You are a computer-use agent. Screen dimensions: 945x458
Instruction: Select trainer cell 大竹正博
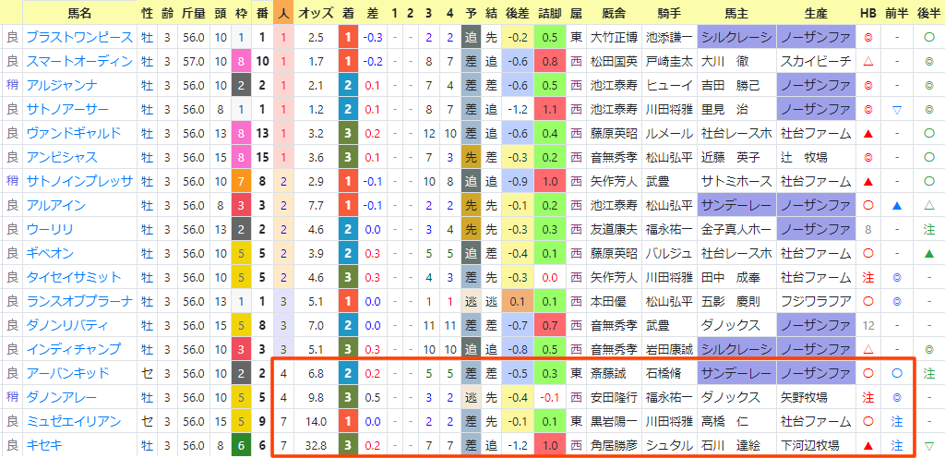(614, 37)
